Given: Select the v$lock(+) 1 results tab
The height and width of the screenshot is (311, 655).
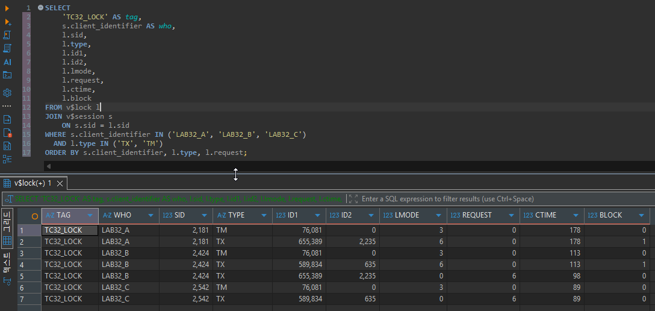Looking at the screenshot, I should coord(32,183).
